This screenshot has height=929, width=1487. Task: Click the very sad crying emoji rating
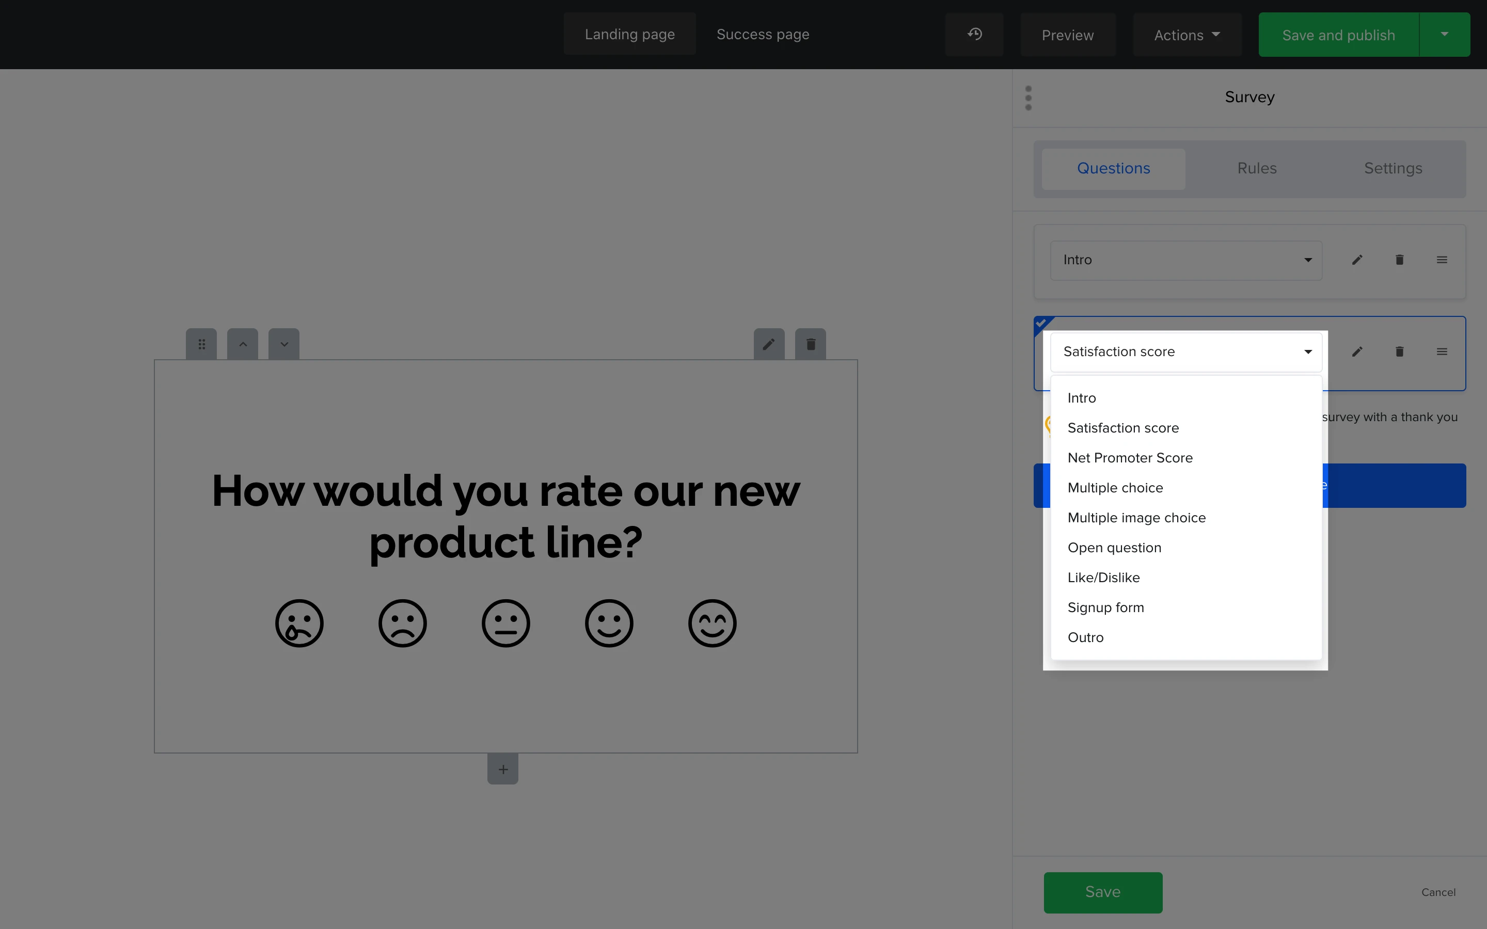299,623
